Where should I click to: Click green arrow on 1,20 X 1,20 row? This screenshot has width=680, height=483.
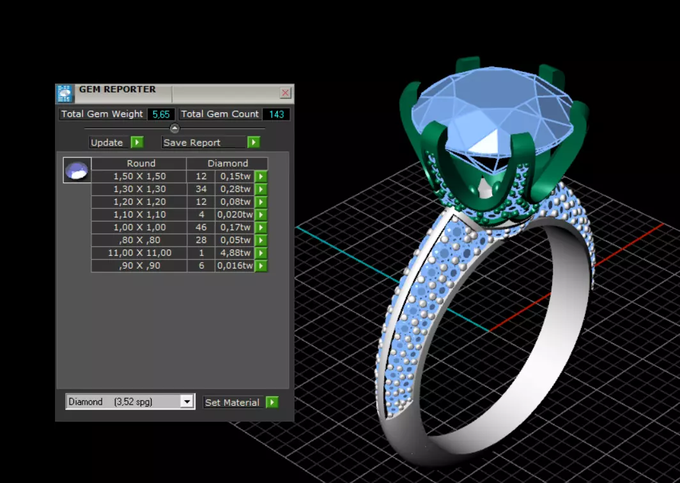261,202
